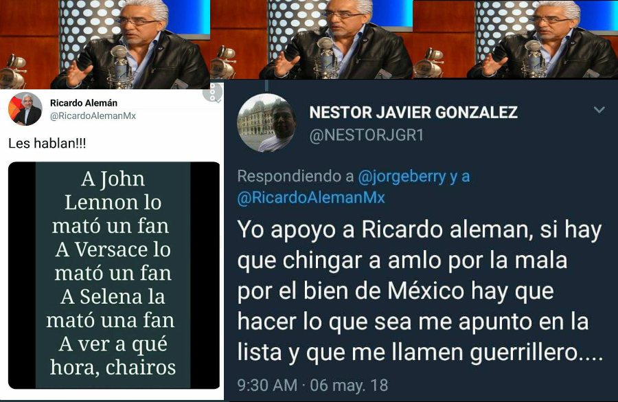Click the NESTOR JAVIER GONZALEZ display name
Viewport: 618px width, 402px height.
[413, 113]
